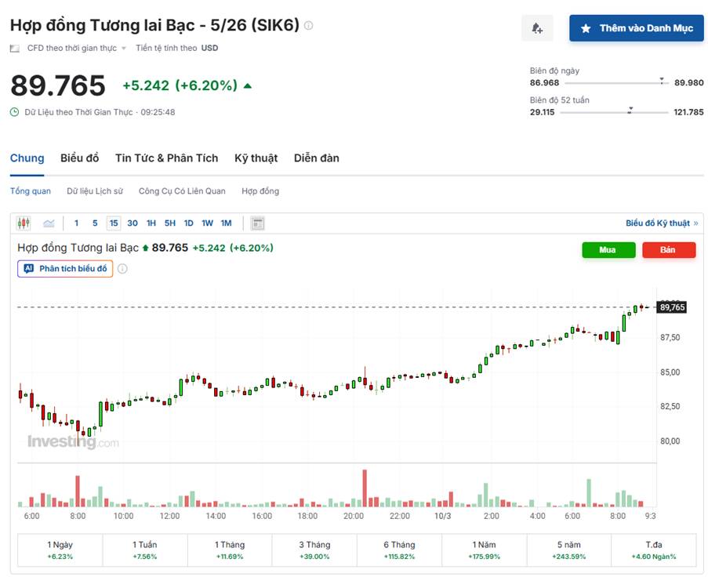Select the 30 minute interval

pyautogui.click(x=133, y=223)
